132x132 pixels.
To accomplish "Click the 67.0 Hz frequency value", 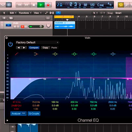I will tap(17, 102).
